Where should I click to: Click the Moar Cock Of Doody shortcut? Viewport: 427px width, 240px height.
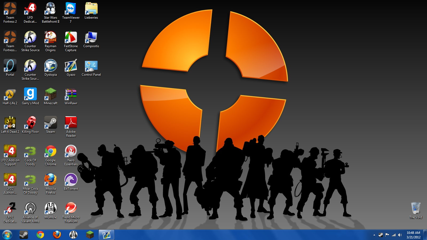[x=30, y=184]
